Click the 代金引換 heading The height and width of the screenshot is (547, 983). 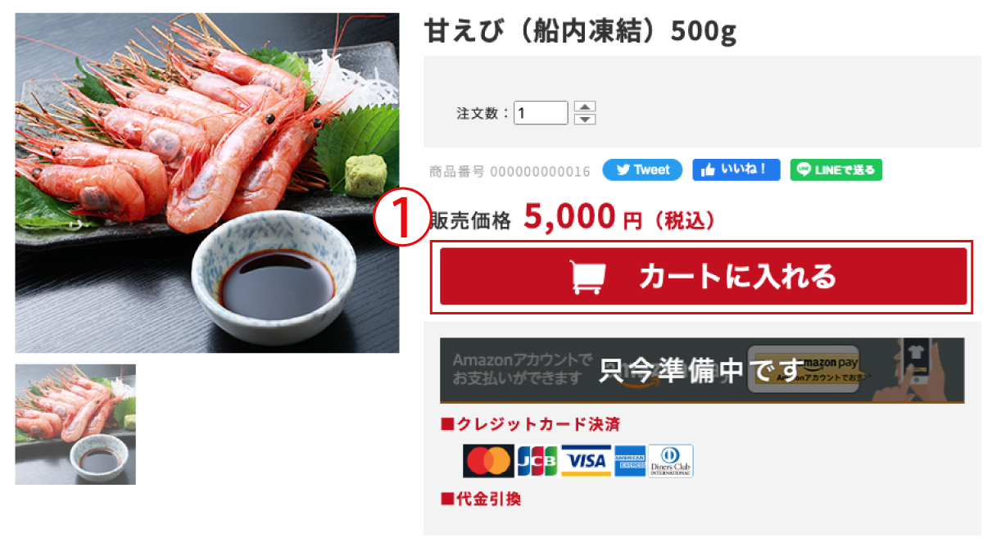click(x=481, y=498)
